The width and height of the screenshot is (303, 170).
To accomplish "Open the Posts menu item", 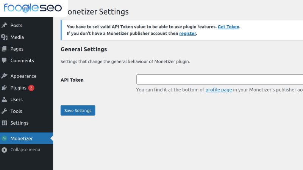I will (16, 25).
